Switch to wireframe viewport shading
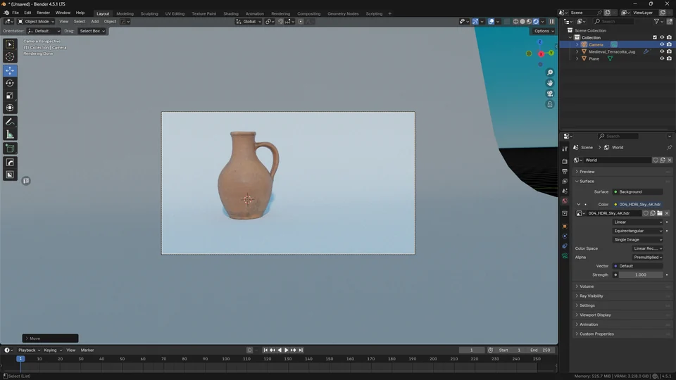 (x=515, y=22)
